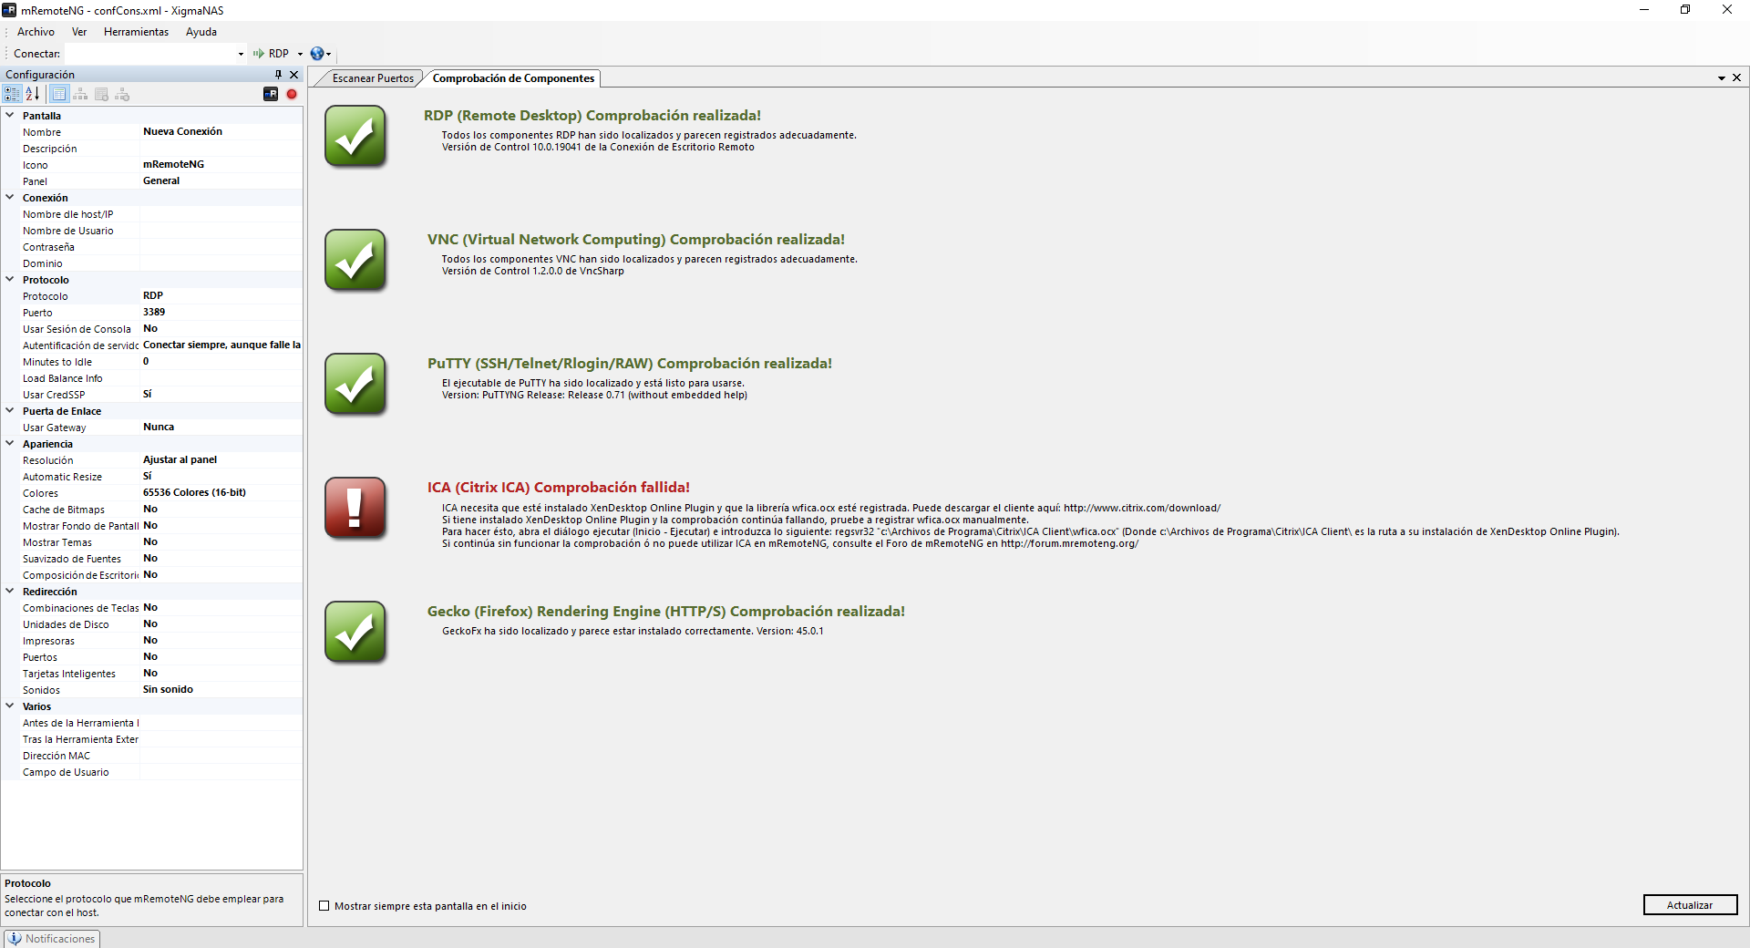The image size is (1750, 948).
Task: Click the globe external tools icon
Action: tap(316, 54)
